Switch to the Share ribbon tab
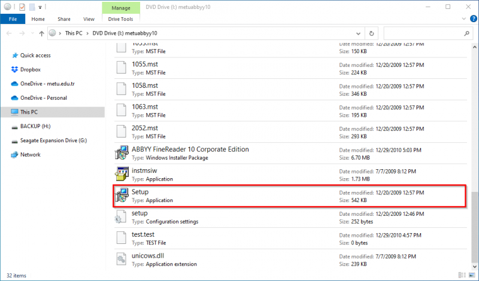Viewport: 479px width, 281px height. pos(64,19)
